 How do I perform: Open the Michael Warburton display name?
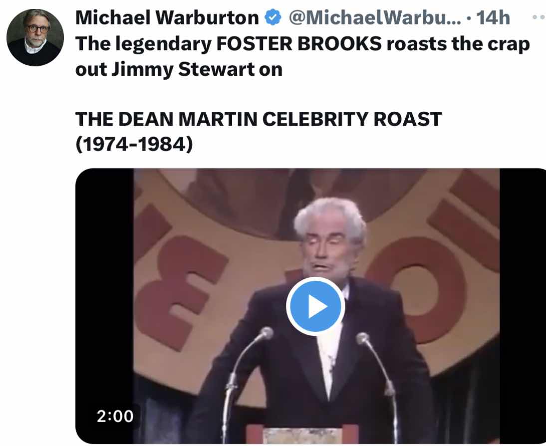coord(167,17)
